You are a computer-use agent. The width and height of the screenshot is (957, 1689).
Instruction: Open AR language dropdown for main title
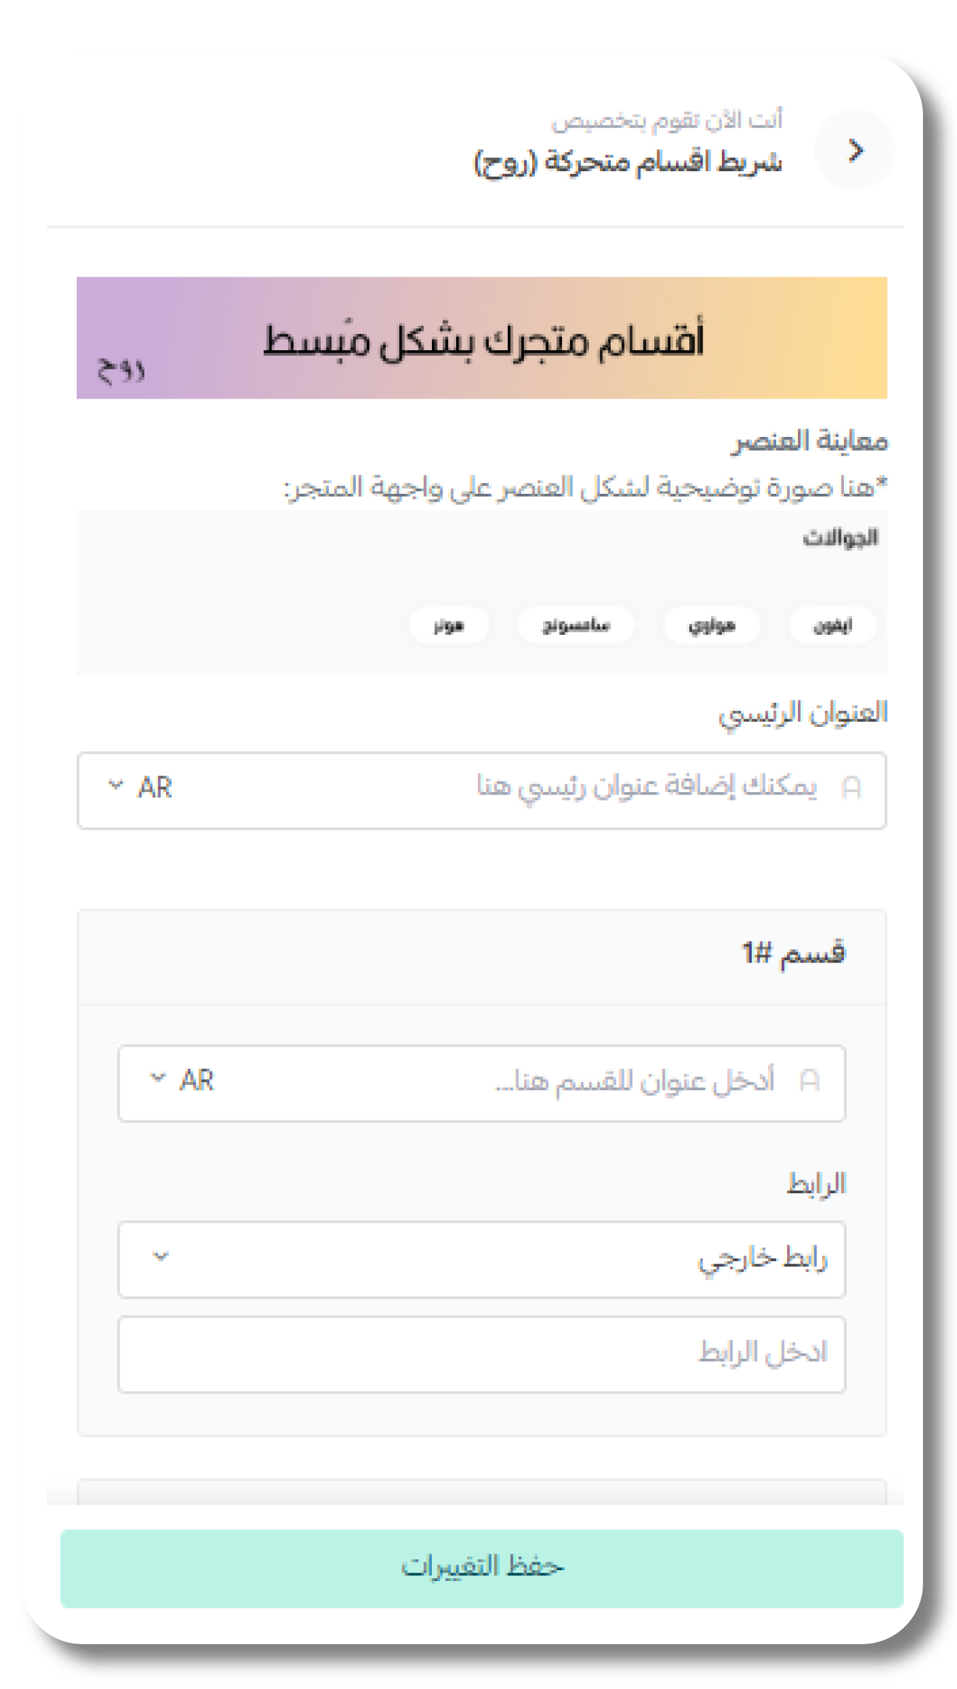[x=141, y=786]
